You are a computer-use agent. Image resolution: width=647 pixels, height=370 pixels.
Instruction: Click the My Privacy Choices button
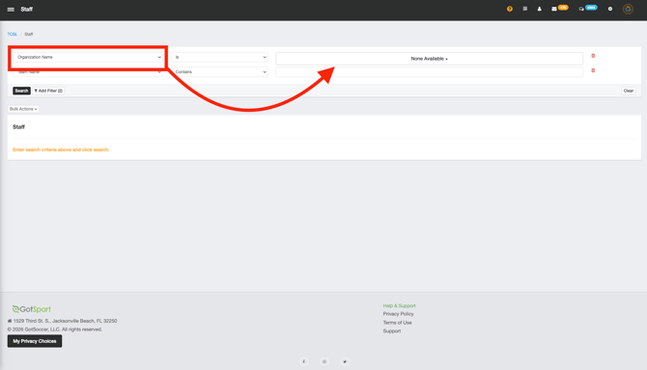[x=35, y=341]
